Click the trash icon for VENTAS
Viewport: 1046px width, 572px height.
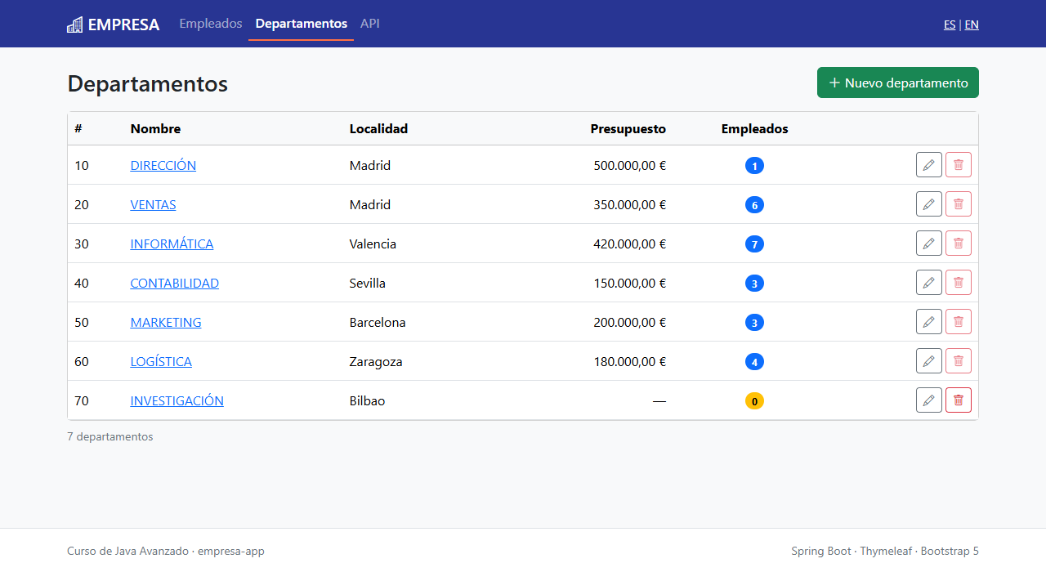click(x=959, y=204)
